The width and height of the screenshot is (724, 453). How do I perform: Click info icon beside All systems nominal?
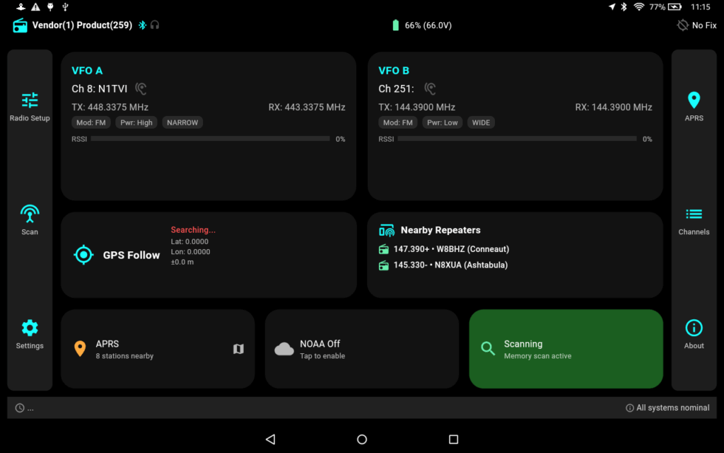(629, 408)
